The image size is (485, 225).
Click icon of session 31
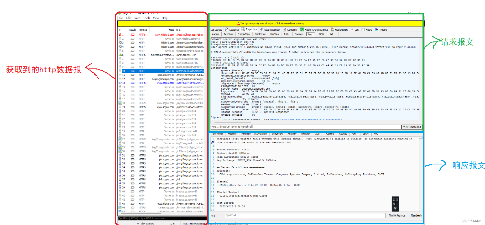pos(120,155)
